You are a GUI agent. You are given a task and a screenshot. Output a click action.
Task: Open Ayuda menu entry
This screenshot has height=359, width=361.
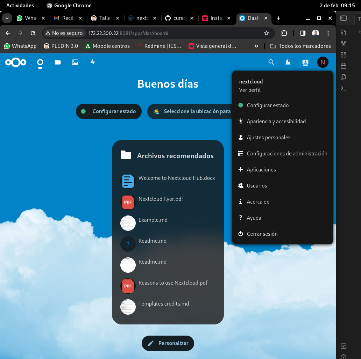click(283, 218)
